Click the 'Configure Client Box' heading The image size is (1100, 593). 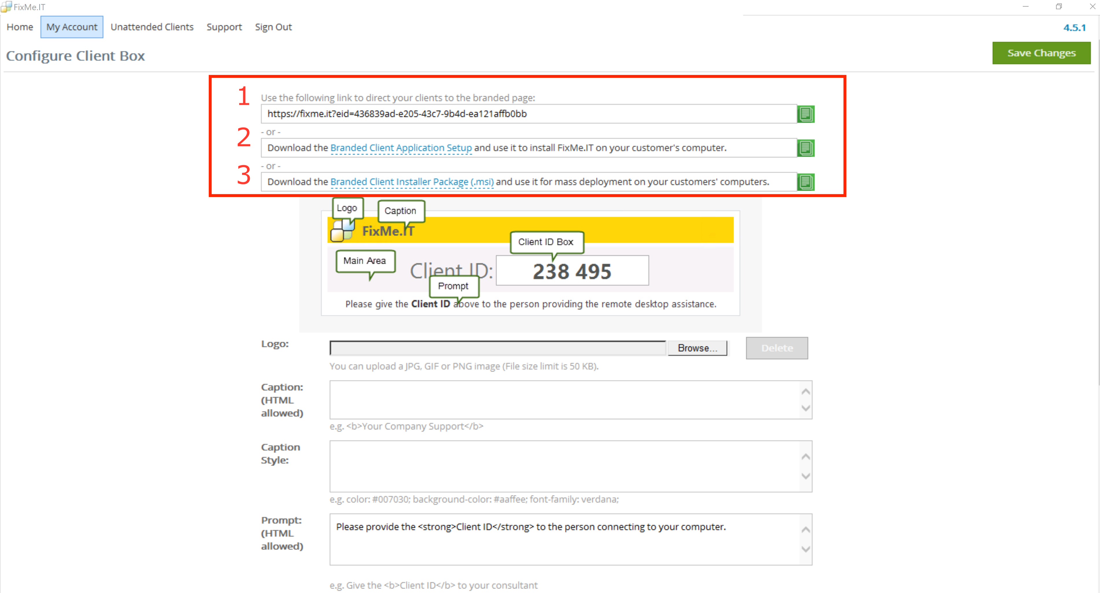tap(75, 56)
